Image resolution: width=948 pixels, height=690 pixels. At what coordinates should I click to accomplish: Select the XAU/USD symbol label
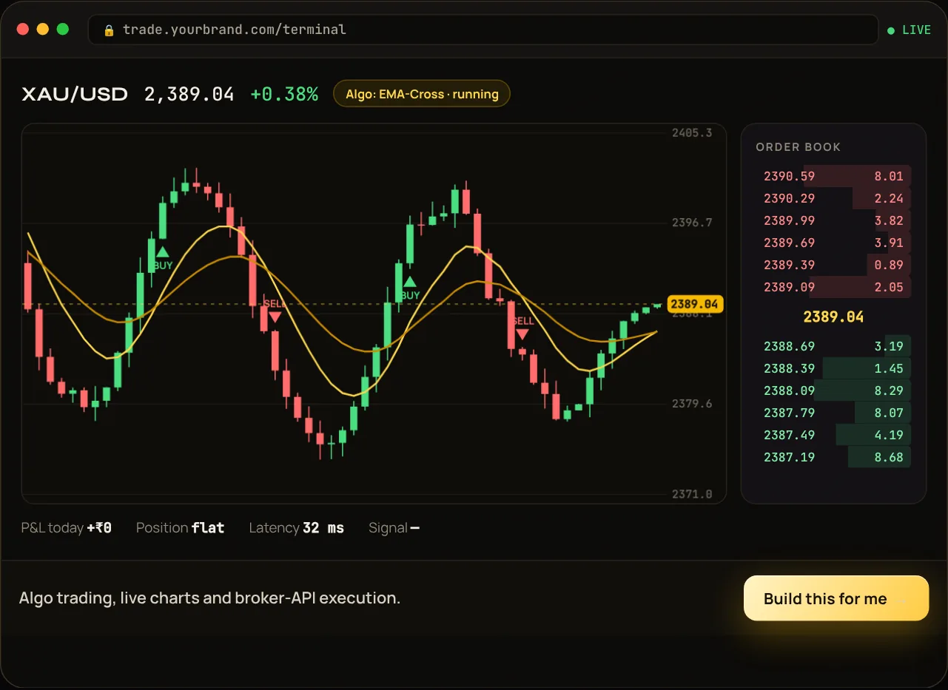click(75, 94)
